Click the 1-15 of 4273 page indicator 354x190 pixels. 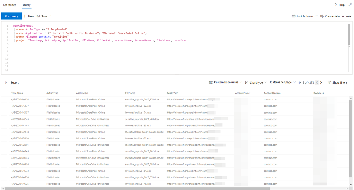306,82
